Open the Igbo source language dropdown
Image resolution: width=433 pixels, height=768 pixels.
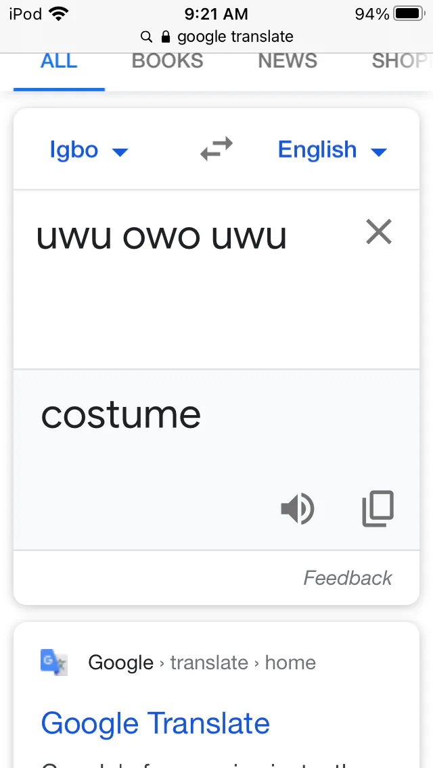click(x=88, y=150)
